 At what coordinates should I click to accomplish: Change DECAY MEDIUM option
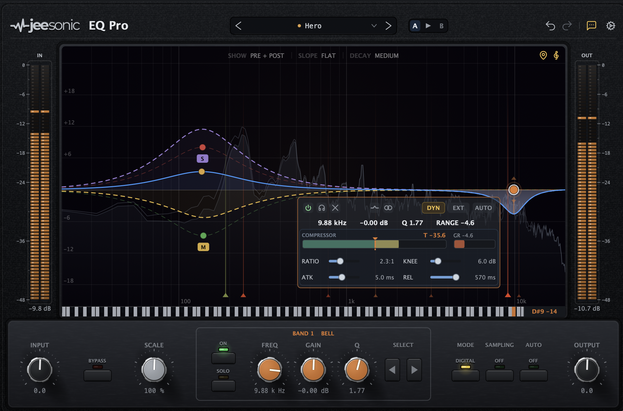374,56
